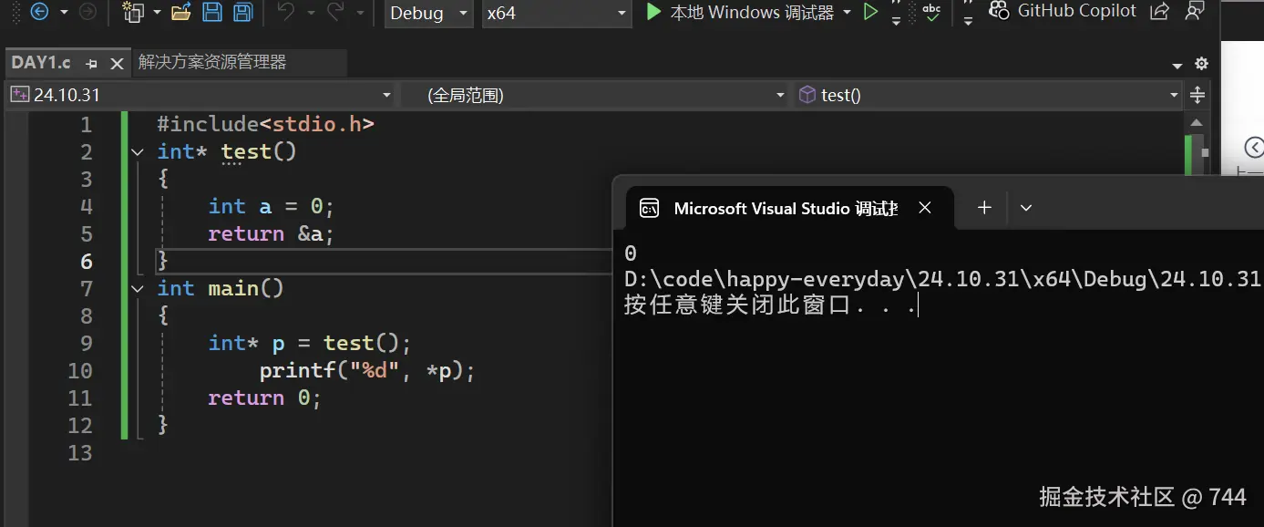Click the split editor icon
Viewport: 1264px width, 527px height.
[1197, 95]
